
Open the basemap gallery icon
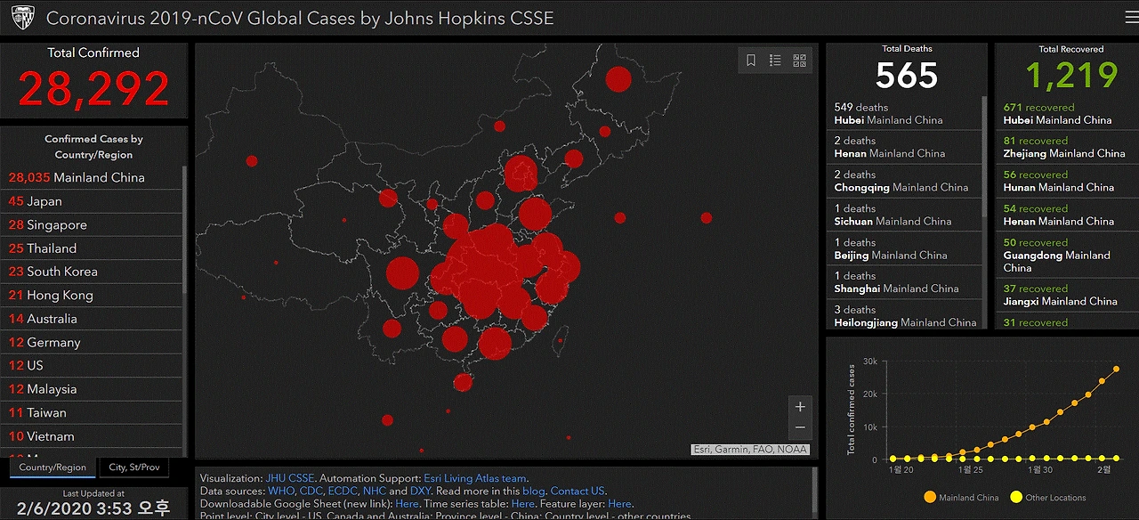point(799,61)
